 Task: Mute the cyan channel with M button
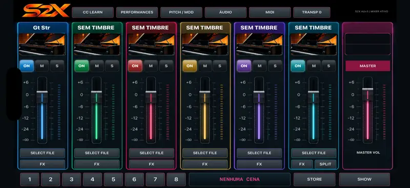click(x=314, y=66)
